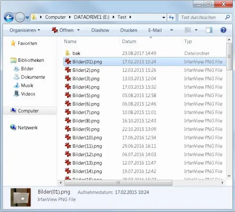
Task: Click the IrfanView icon of Bilder(5).png
Action: 68,95
